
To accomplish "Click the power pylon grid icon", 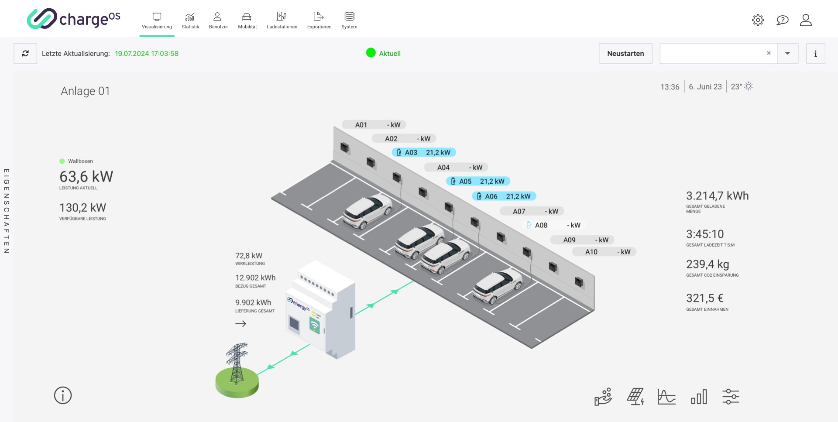I will (x=237, y=370).
